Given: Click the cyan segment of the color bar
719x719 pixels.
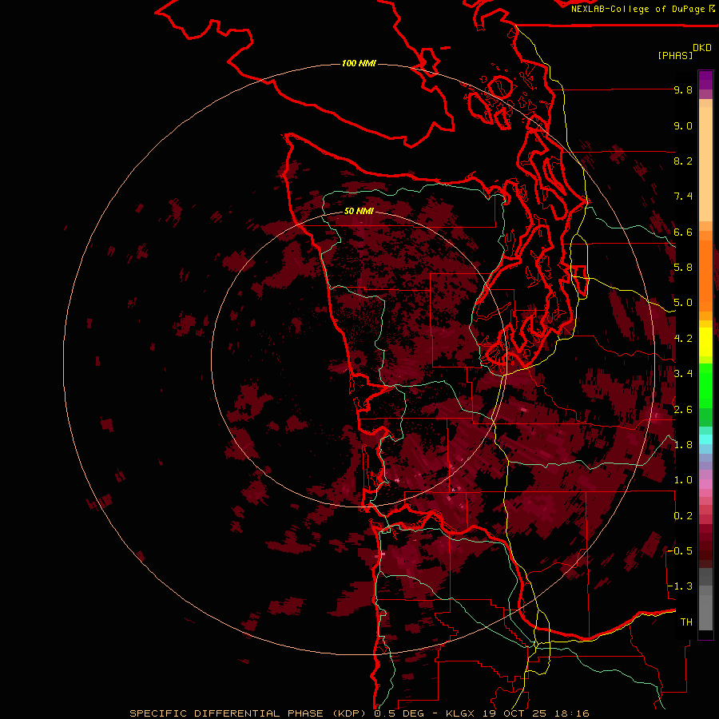Looking at the screenshot, I should (705, 439).
